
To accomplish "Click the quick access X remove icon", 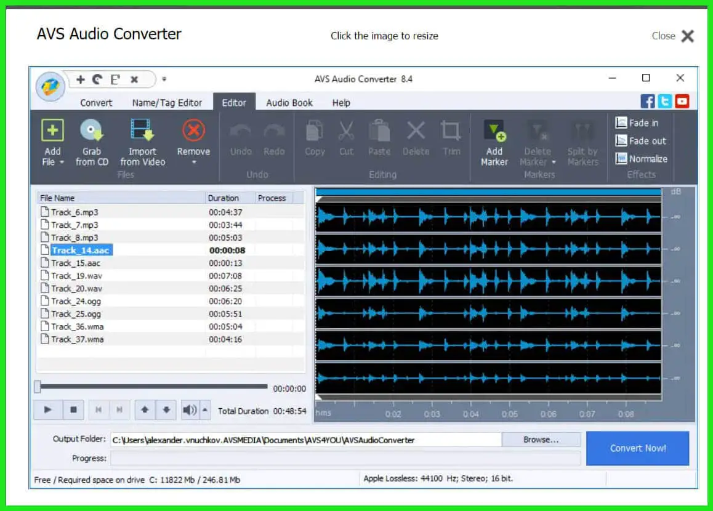I will tap(134, 79).
